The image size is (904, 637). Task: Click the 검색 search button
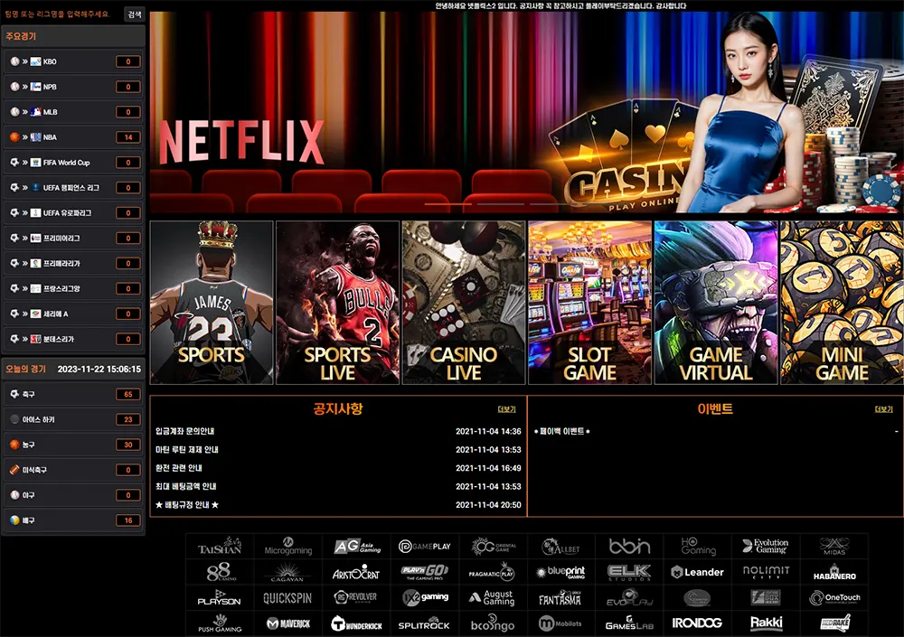click(x=135, y=14)
